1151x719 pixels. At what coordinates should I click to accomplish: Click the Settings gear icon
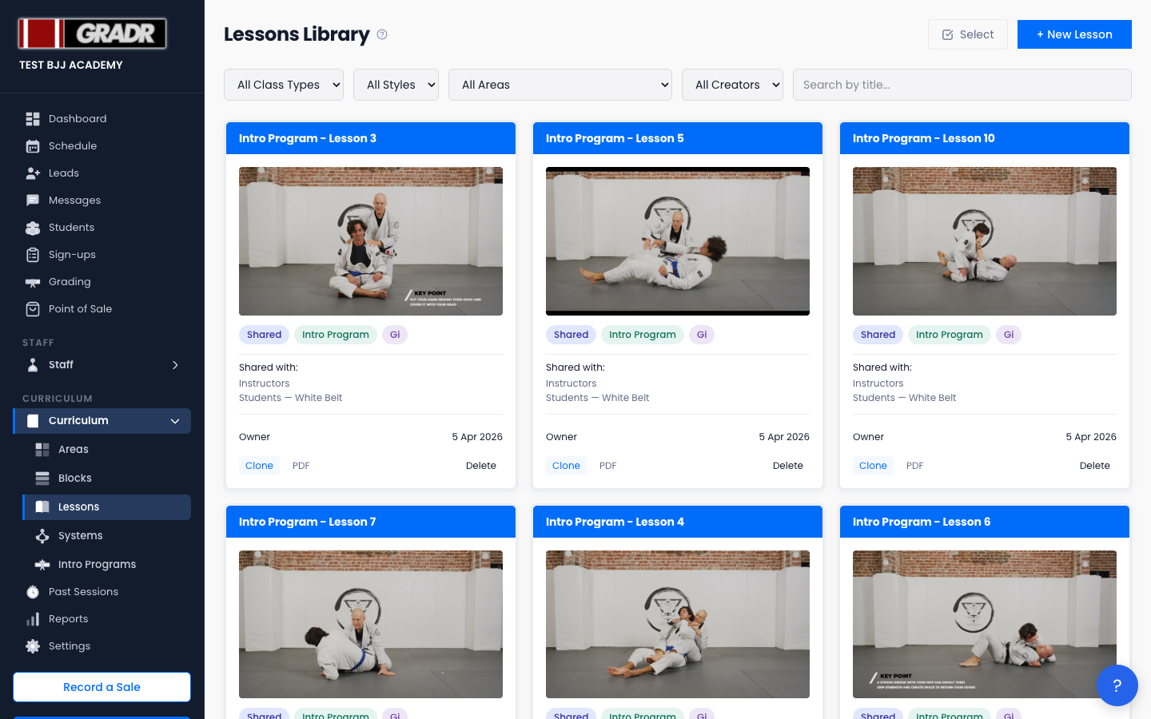coord(33,646)
